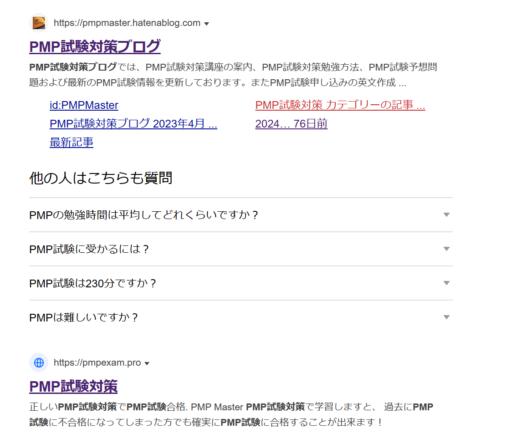This screenshot has height=439, width=517.
Task: Click chevron arrow for PMP試験は230分ですか question
Action: click(446, 283)
